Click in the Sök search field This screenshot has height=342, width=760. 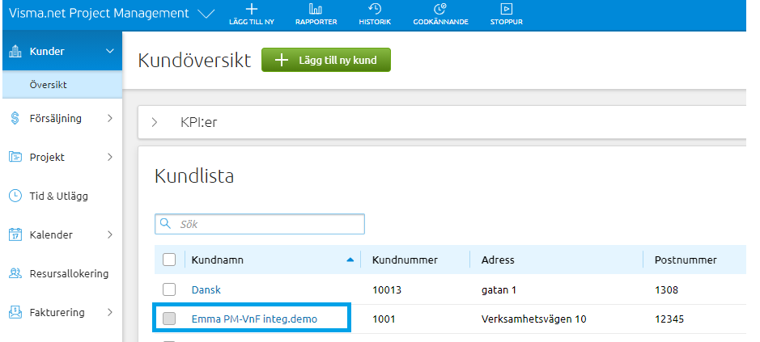point(267,223)
